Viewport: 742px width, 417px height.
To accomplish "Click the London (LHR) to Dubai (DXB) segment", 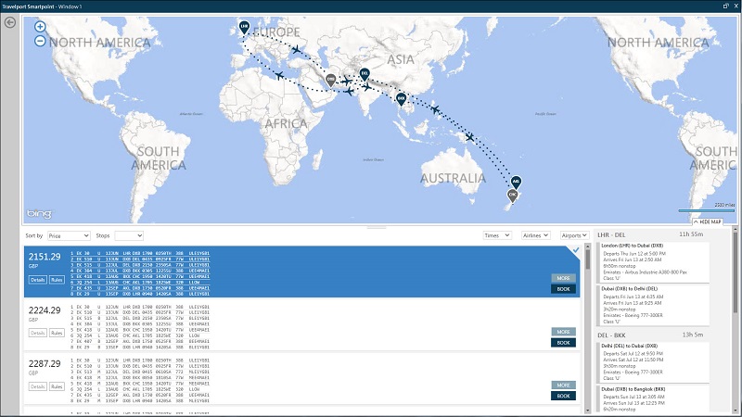I will point(653,262).
